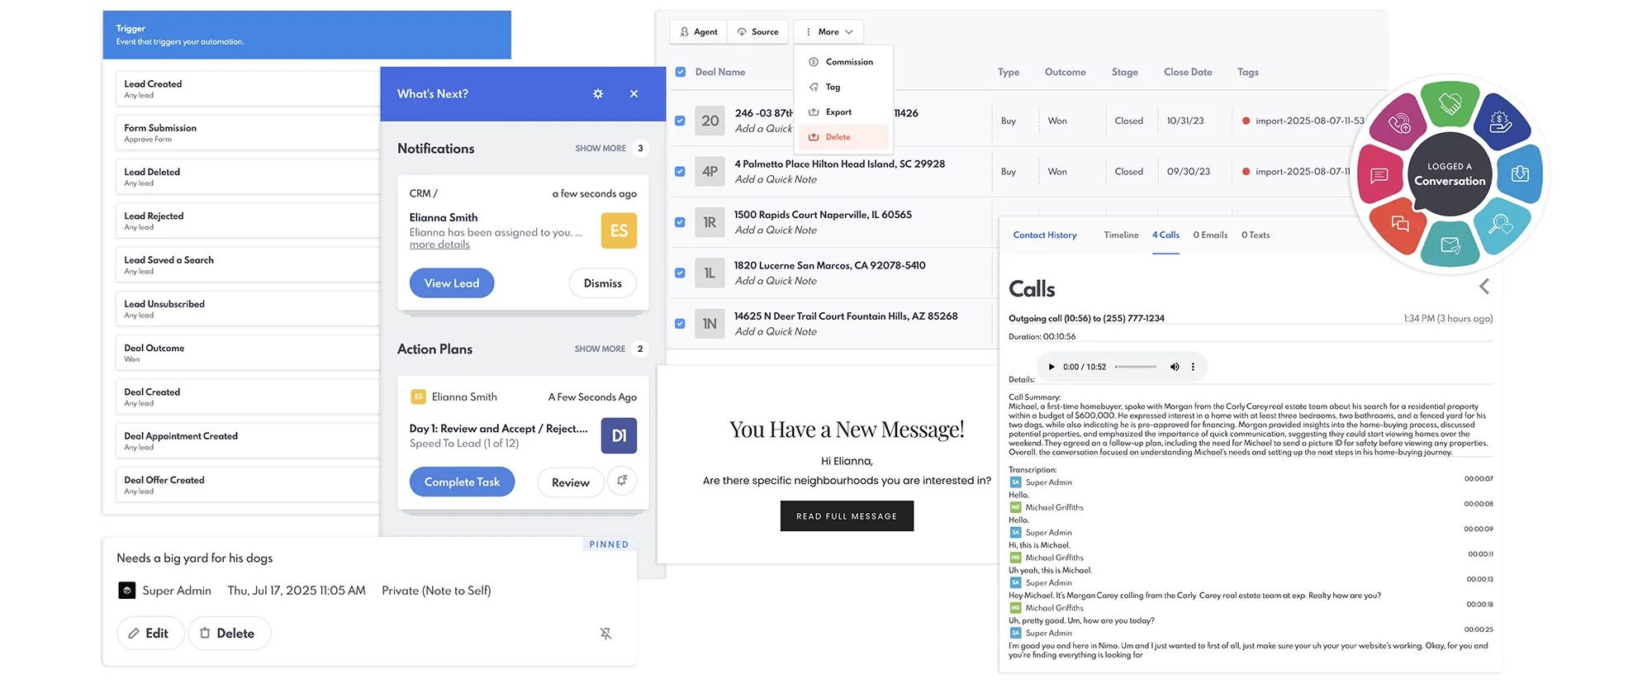Open the More dropdown menu
The height and width of the screenshot is (684, 1652).
point(829,32)
